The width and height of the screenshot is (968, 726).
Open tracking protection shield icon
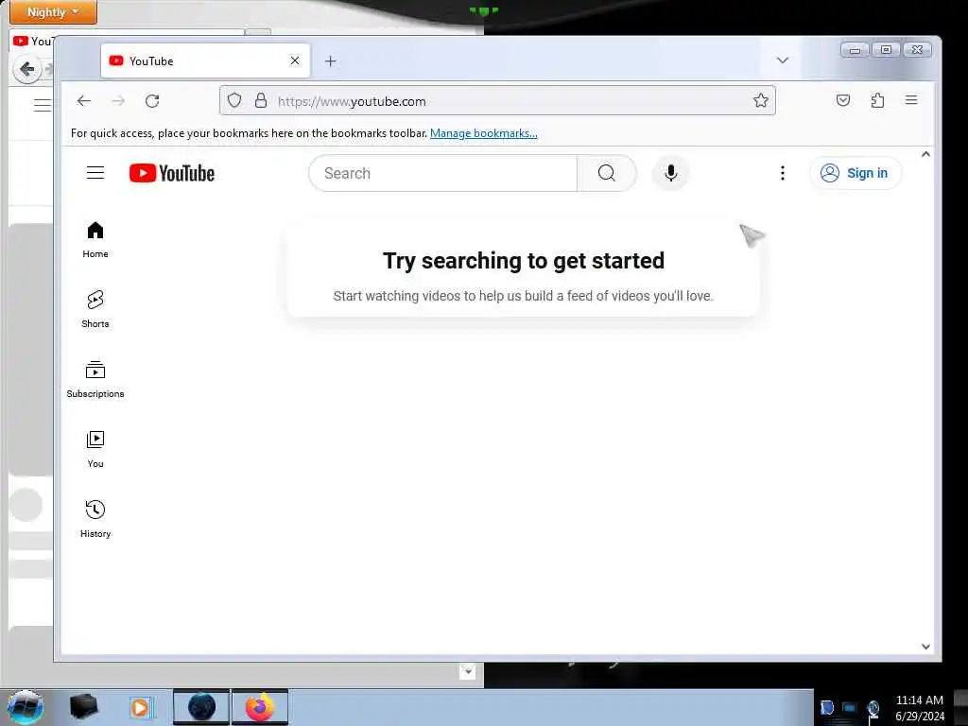click(x=234, y=100)
